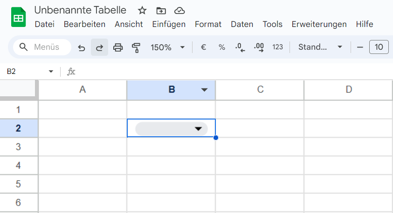Open the Daten menu
393x213 pixels.
tap(242, 24)
